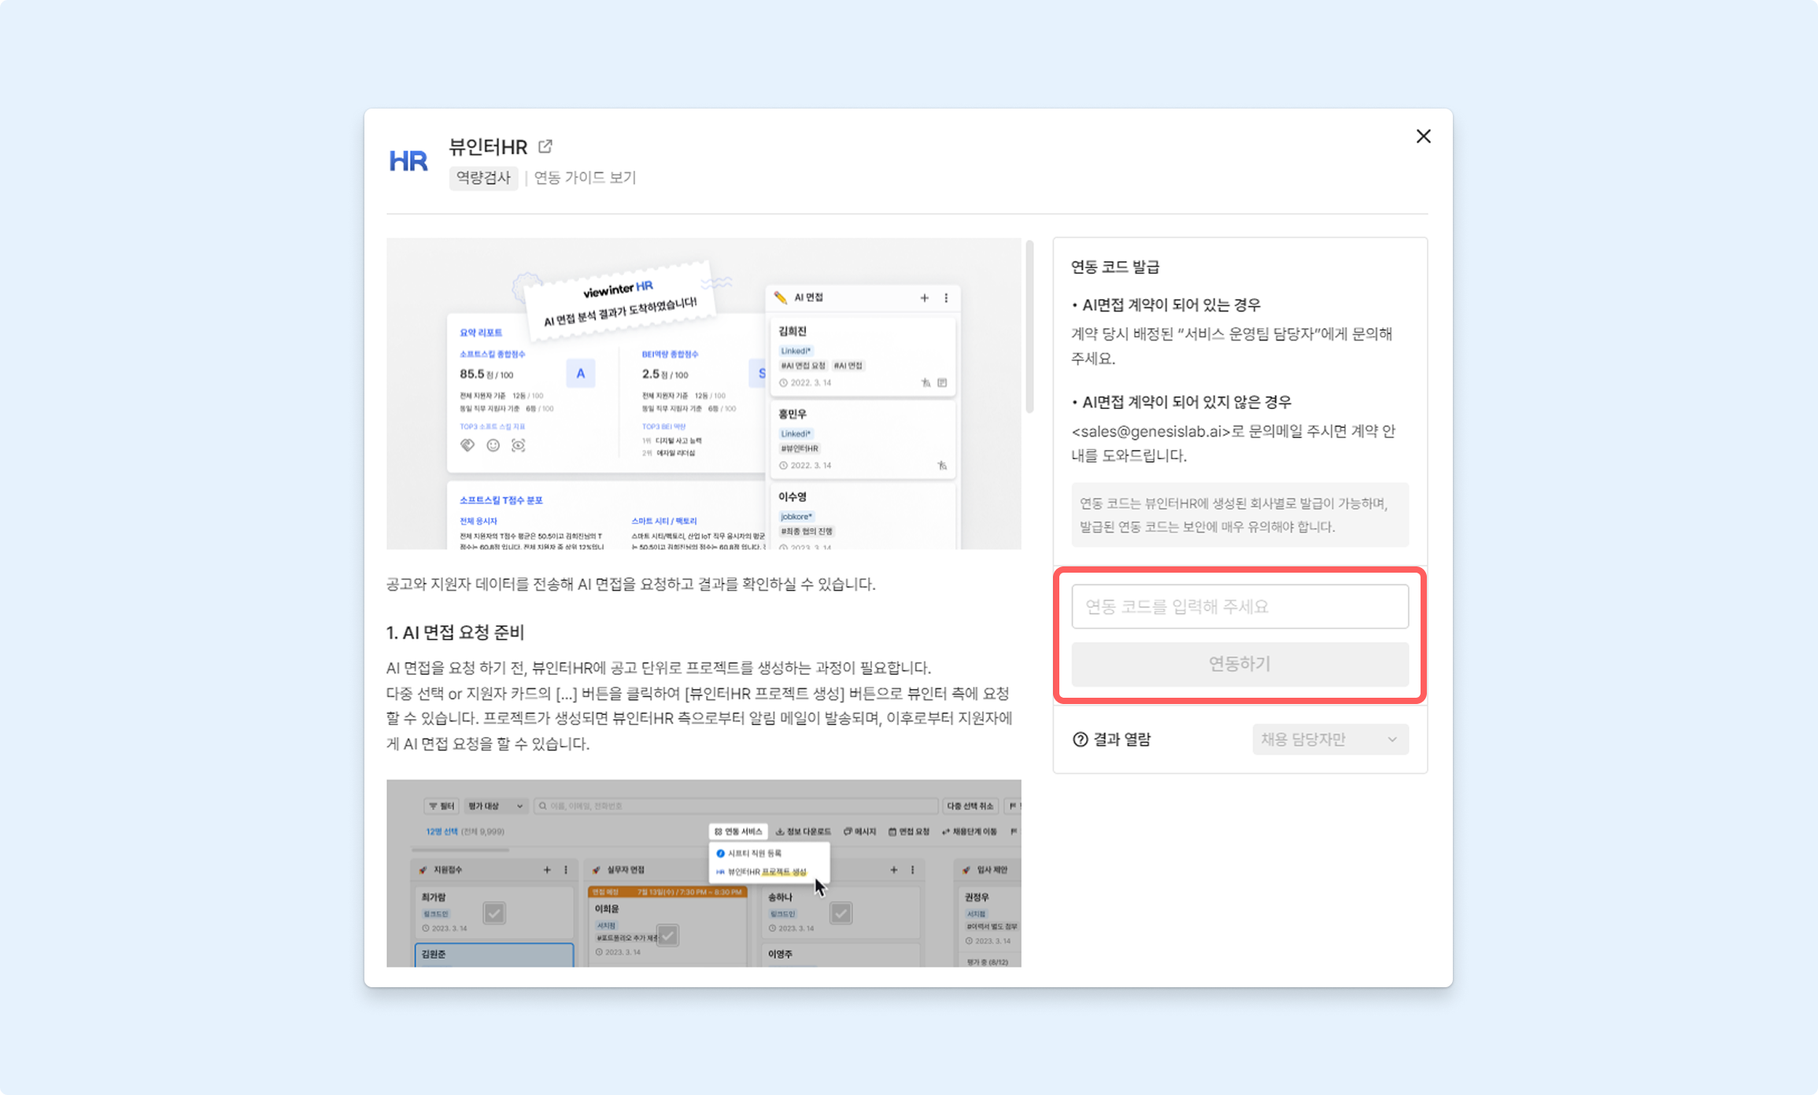
Task: Toggle the checkbox on 송하나 card
Action: coord(841,912)
